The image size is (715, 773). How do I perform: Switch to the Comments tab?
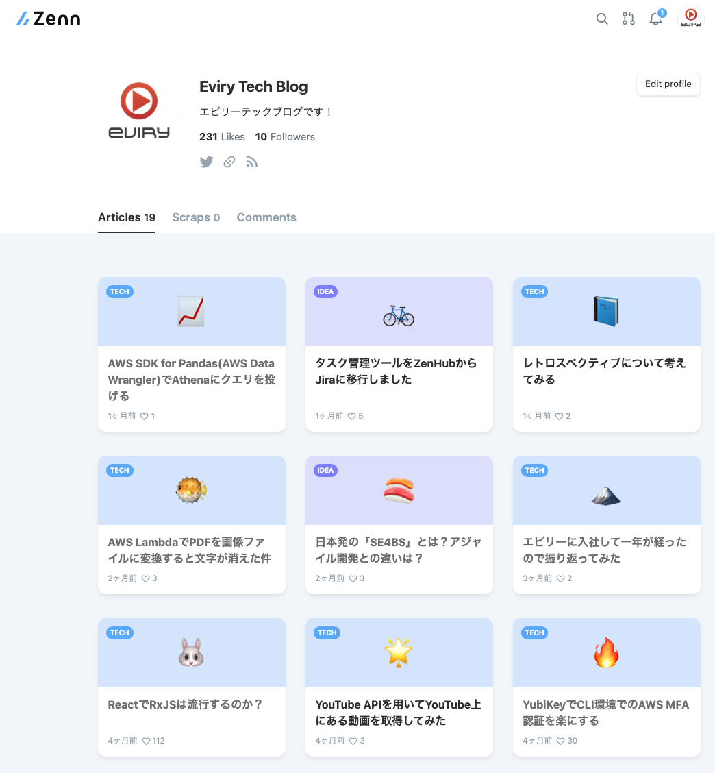[x=266, y=217]
